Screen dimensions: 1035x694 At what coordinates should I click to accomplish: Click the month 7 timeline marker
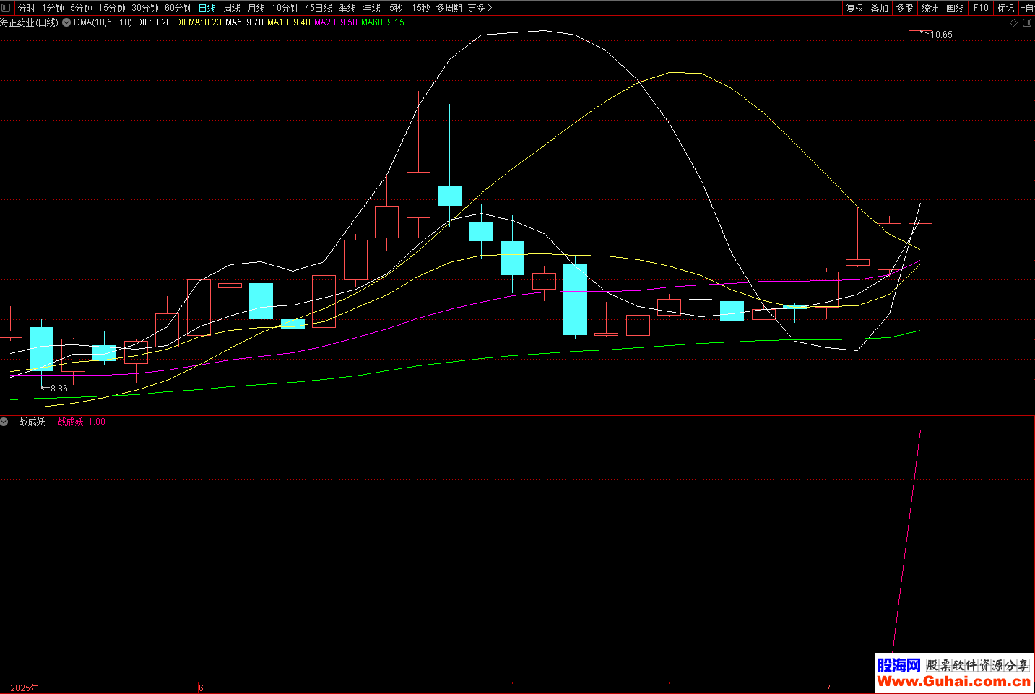click(x=829, y=688)
